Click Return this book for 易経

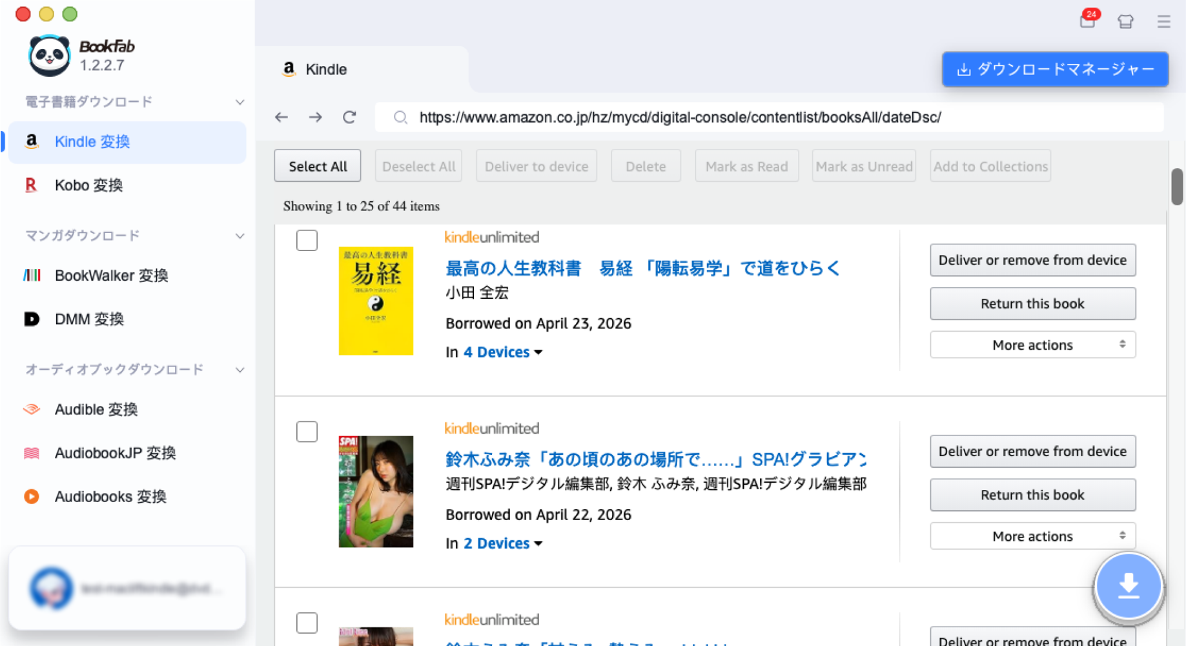point(1032,303)
